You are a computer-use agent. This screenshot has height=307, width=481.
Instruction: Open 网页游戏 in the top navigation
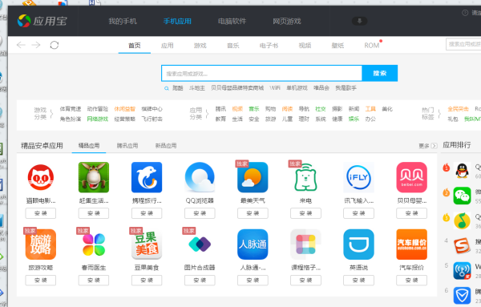click(x=287, y=21)
